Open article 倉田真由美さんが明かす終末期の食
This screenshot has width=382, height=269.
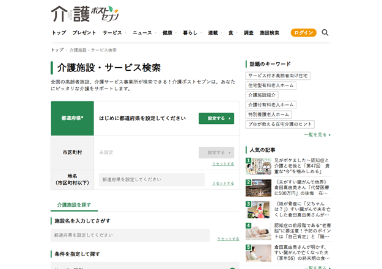point(302,253)
